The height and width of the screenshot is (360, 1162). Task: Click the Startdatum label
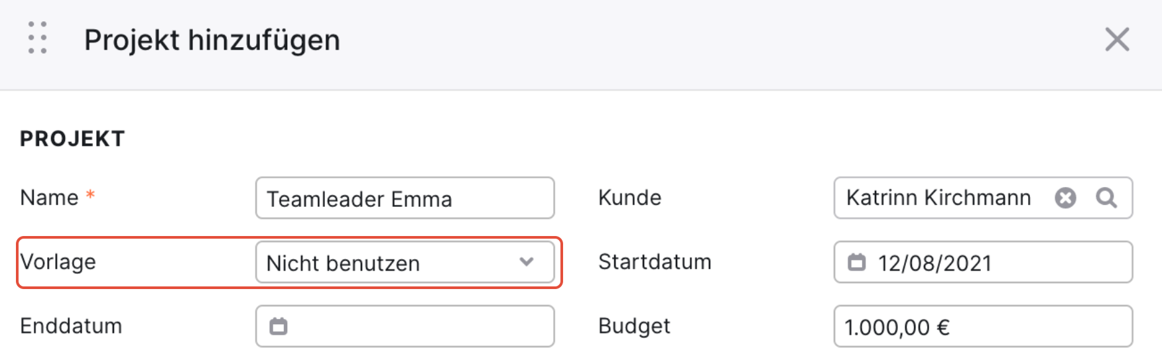pyautogui.click(x=655, y=262)
